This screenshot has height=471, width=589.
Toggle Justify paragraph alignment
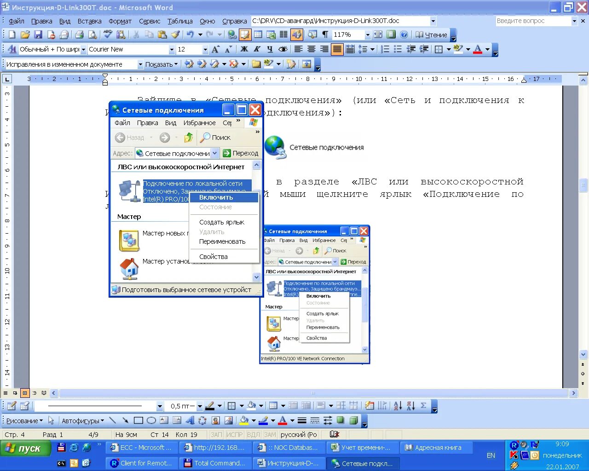tap(337, 49)
